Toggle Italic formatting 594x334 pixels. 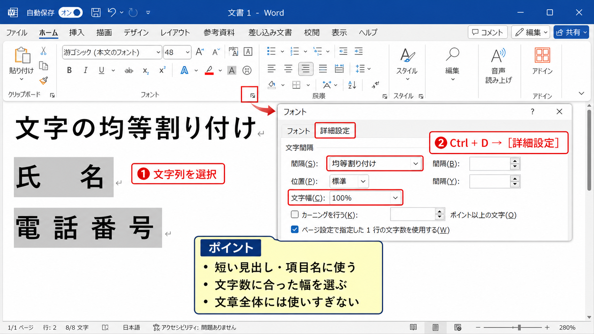click(x=85, y=70)
